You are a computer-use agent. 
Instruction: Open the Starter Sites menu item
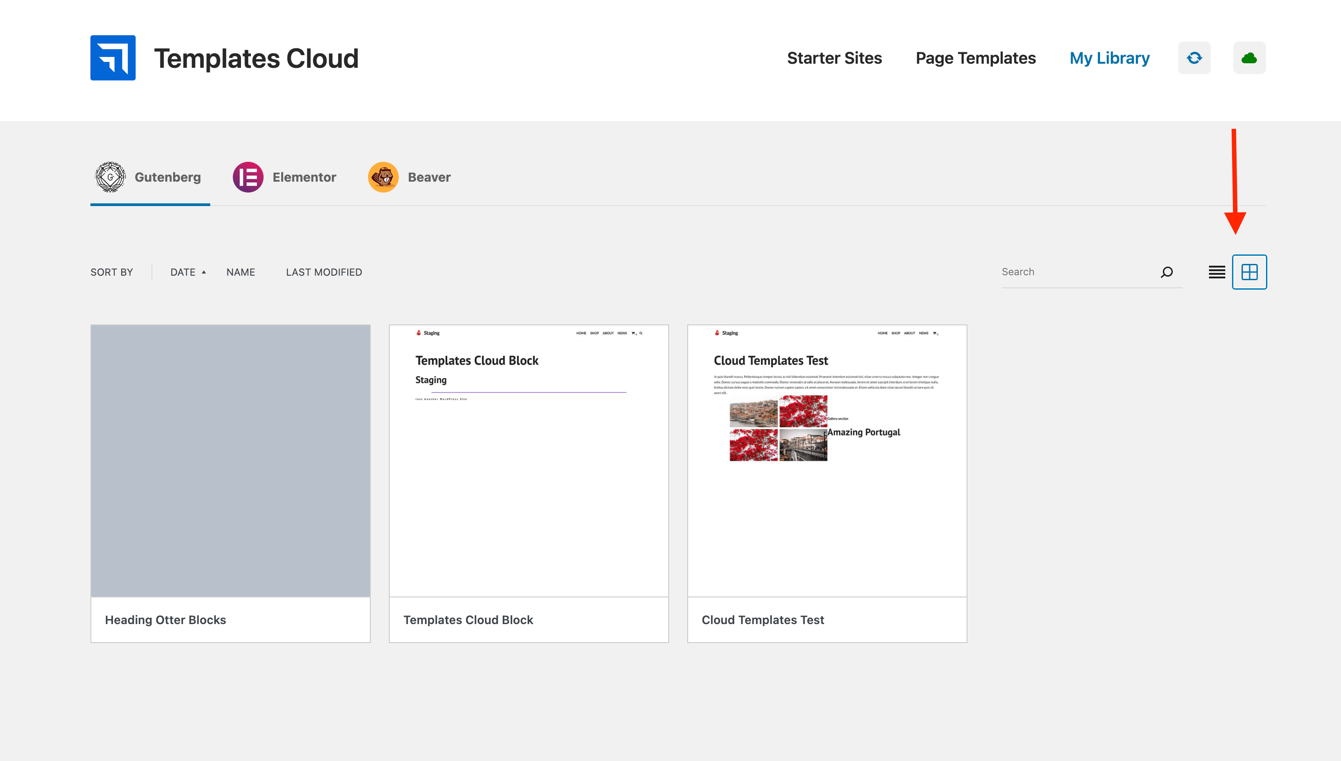click(x=834, y=58)
